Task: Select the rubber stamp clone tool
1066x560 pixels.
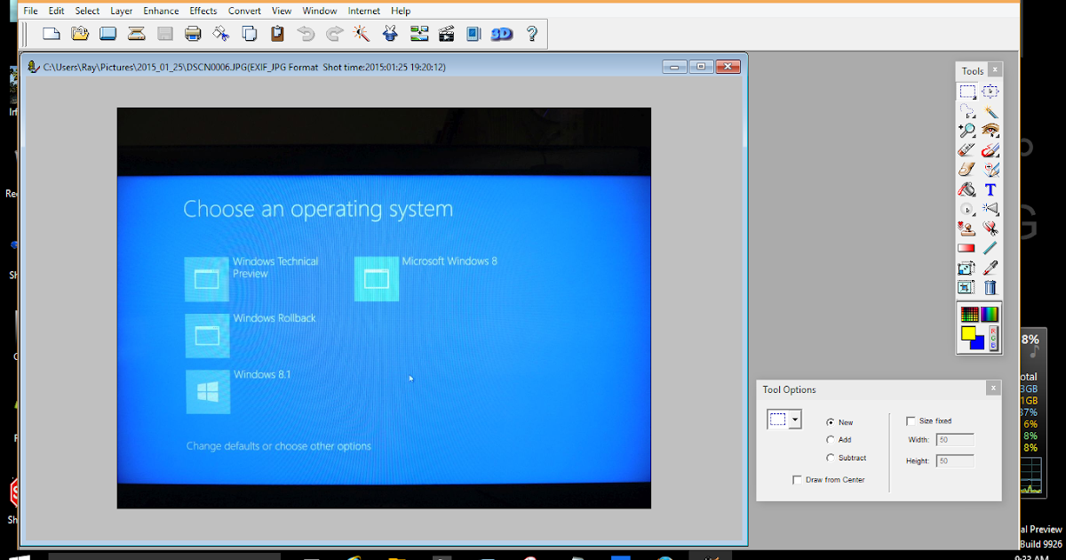Action: (x=967, y=228)
